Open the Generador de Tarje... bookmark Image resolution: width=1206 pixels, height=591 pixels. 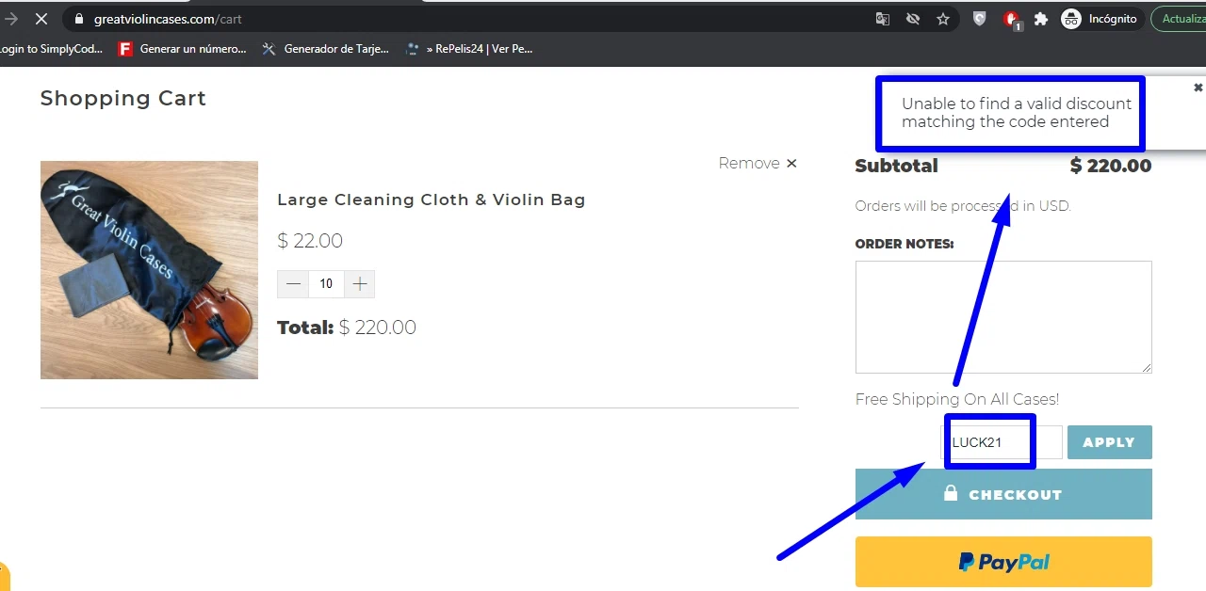pyautogui.click(x=325, y=49)
